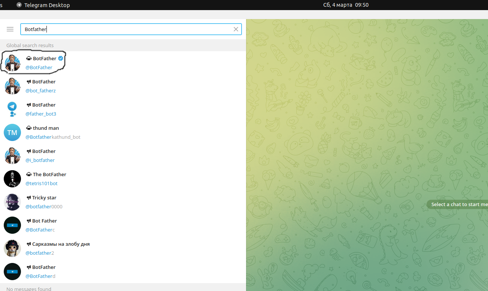Open the hamburger main menu
The image size is (488, 291).
coord(10,29)
